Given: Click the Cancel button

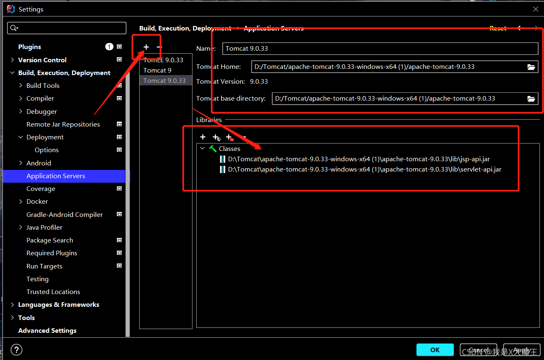Looking at the screenshot, I should pos(478,350).
